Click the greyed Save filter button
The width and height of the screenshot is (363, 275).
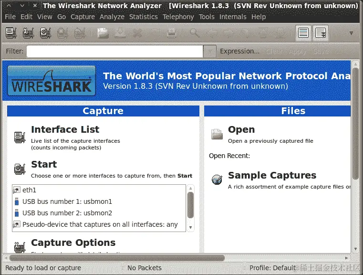click(321, 51)
